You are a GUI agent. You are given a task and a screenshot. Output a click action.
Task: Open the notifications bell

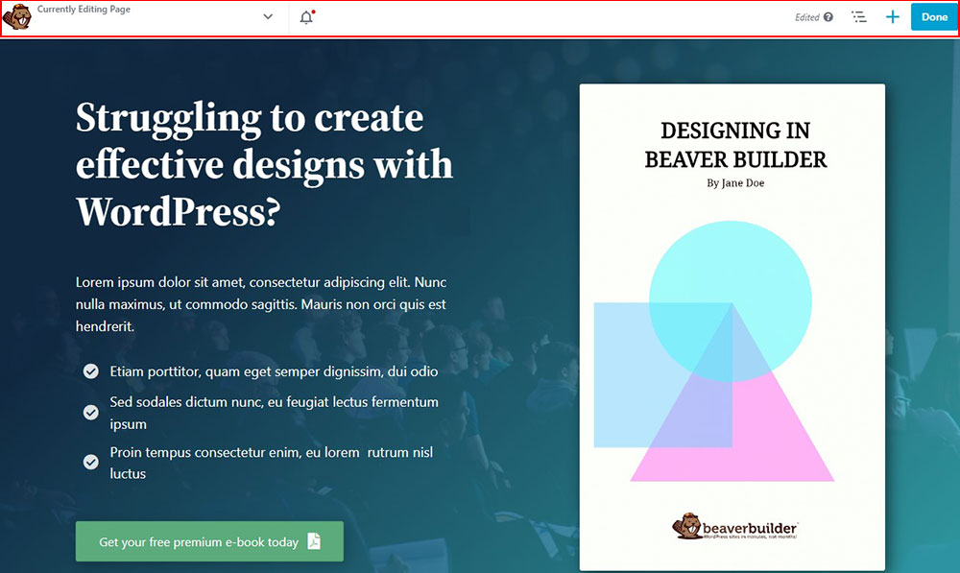tap(307, 17)
